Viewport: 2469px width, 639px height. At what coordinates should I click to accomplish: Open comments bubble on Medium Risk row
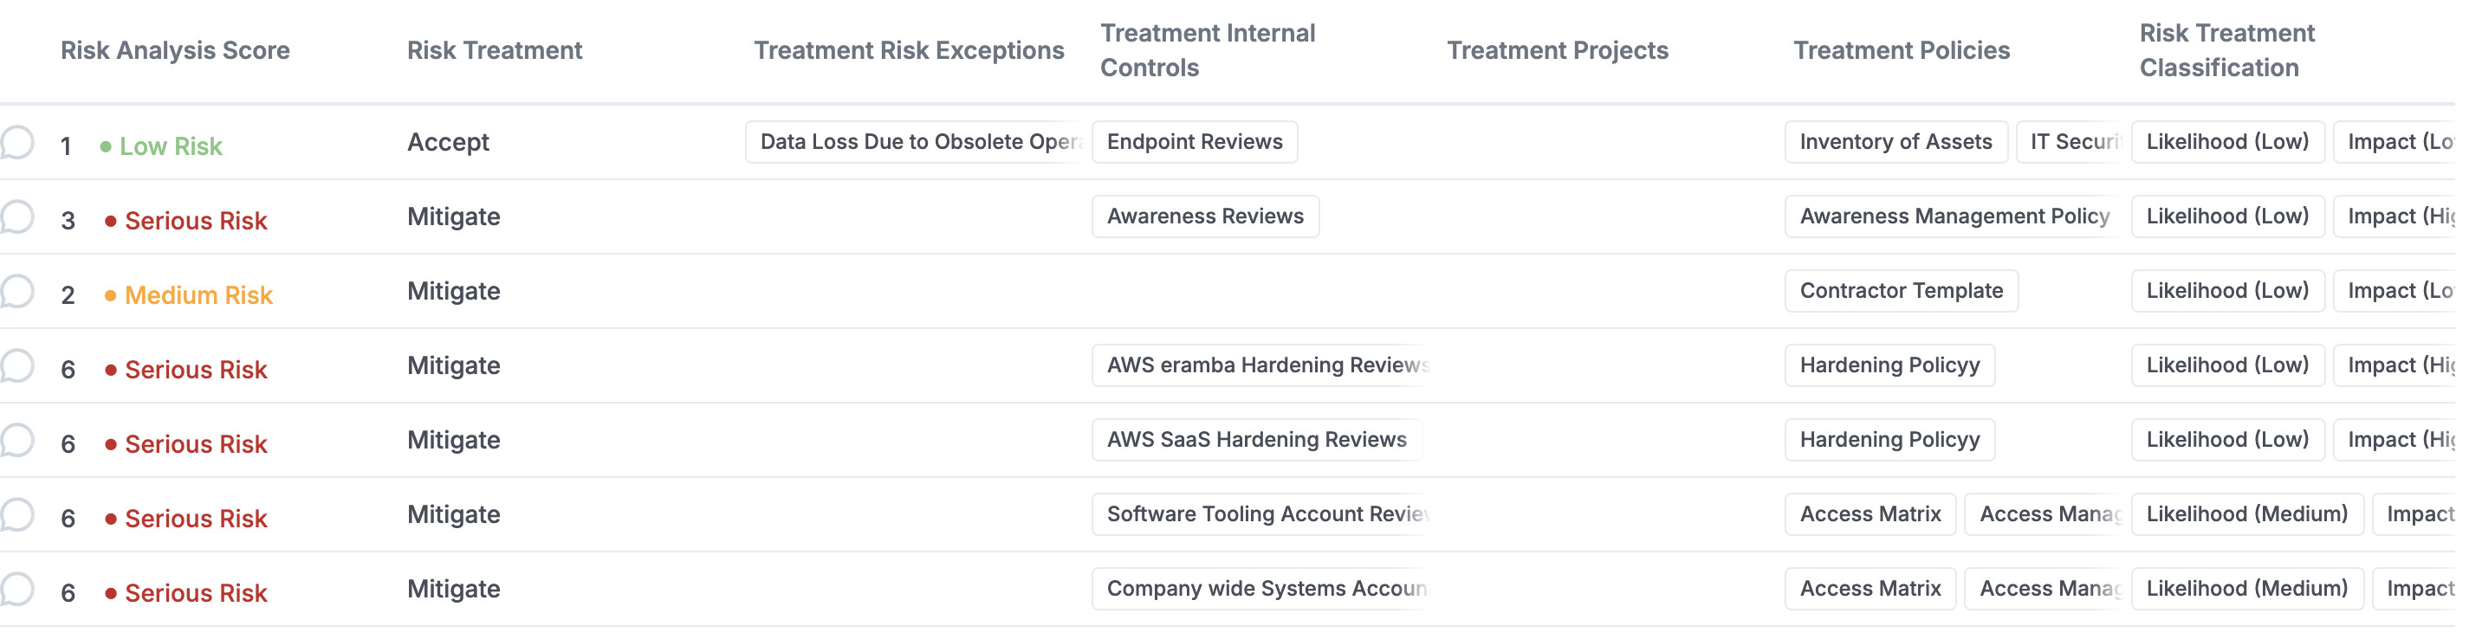click(16, 291)
